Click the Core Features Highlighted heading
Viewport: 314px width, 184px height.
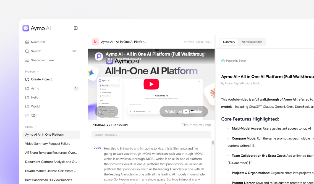tap(250, 119)
